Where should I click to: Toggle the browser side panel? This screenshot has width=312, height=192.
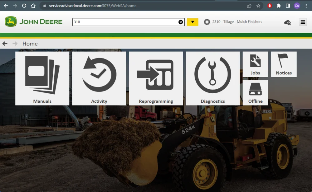288,6
